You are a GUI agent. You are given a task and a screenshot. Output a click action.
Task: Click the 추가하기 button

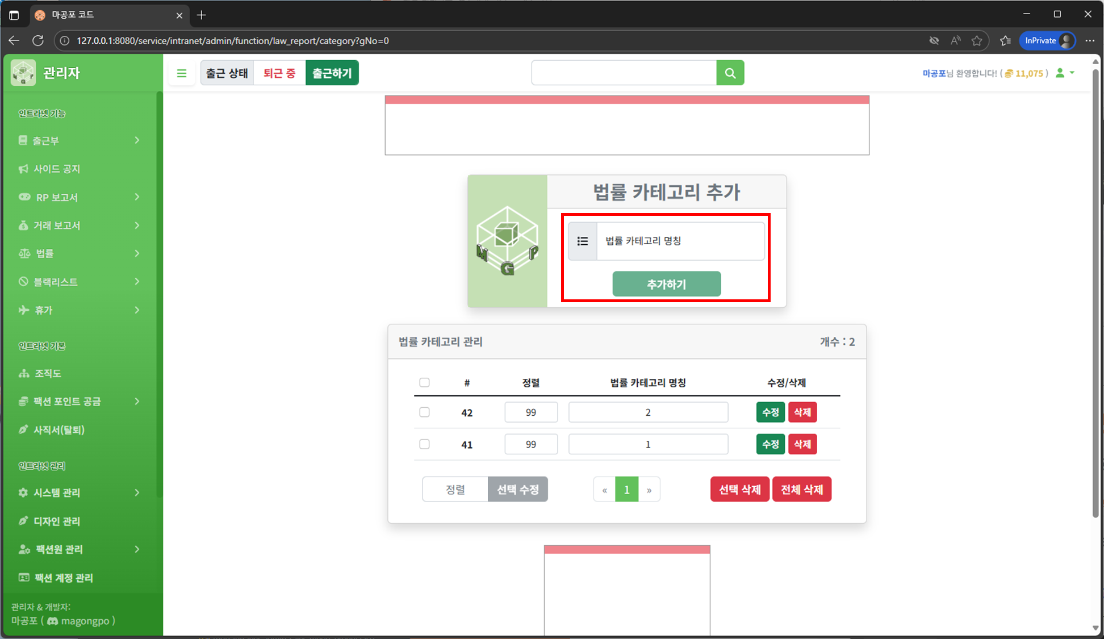coord(667,284)
